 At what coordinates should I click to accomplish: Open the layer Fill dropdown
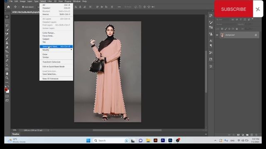pos(249,29)
